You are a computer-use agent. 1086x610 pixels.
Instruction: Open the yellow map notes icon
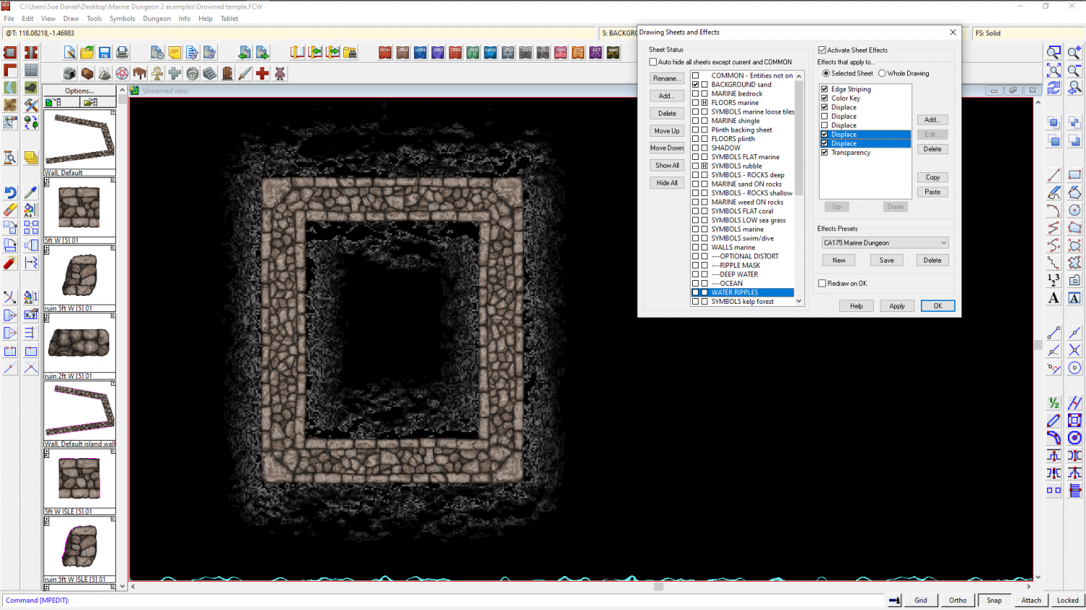click(174, 52)
